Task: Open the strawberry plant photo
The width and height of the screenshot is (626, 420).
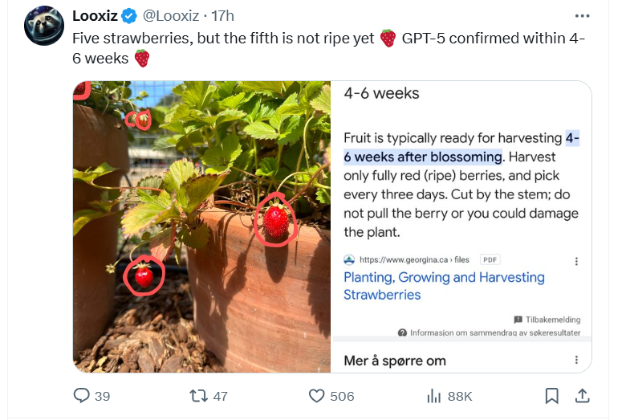Action: (201, 226)
